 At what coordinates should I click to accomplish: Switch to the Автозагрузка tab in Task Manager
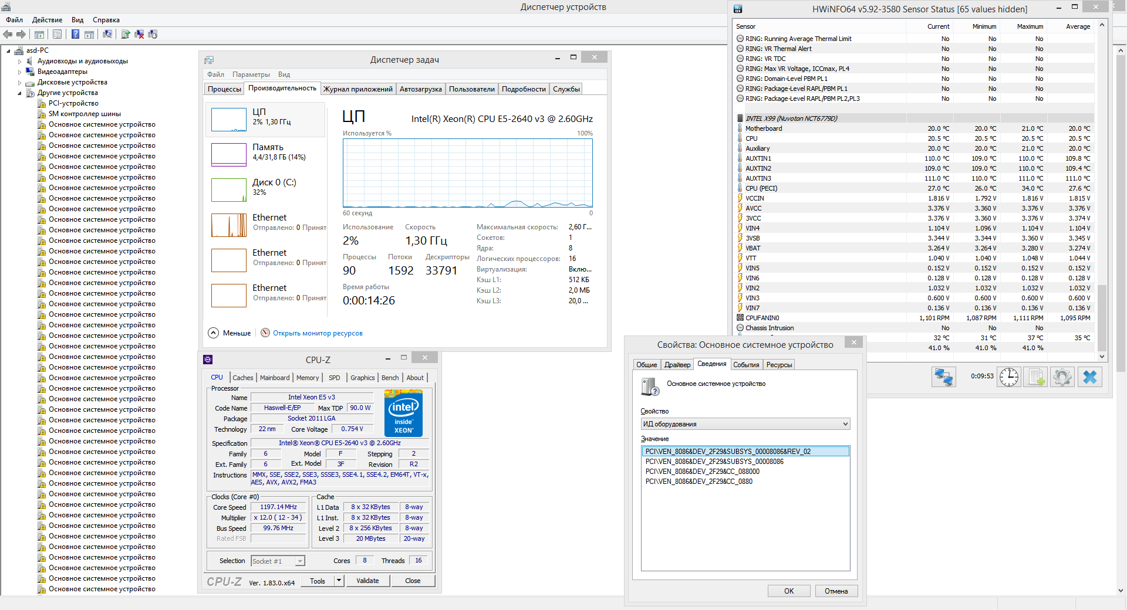[420, 89]
